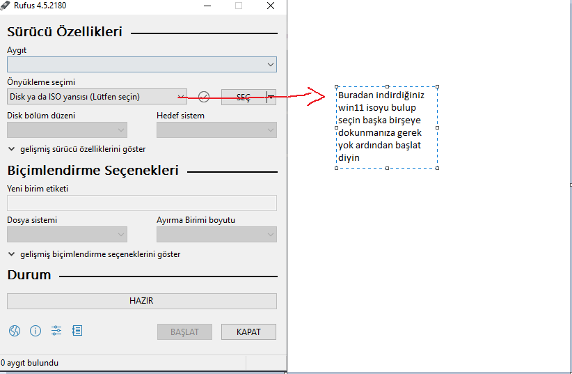Open the Ayırma Birimi boyutu dropdown

pyautogui.click(x=216, y=235)
